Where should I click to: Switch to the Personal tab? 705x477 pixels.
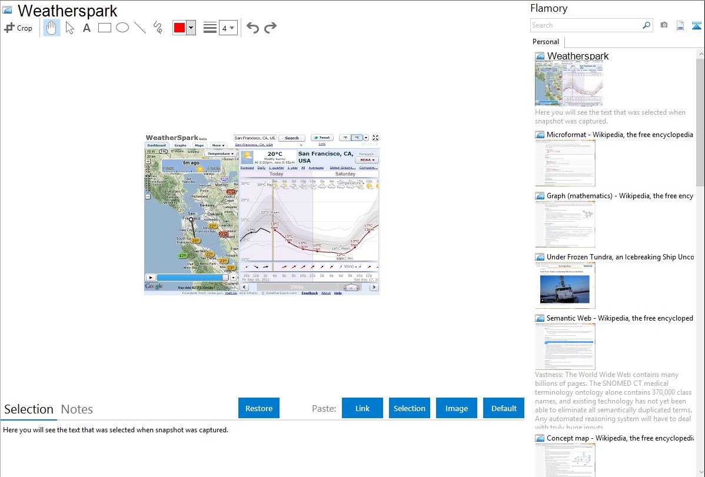point(546,42)
